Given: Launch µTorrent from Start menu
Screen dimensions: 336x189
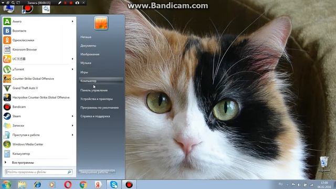Looking at the screenshot, I should tap(38, 69).
